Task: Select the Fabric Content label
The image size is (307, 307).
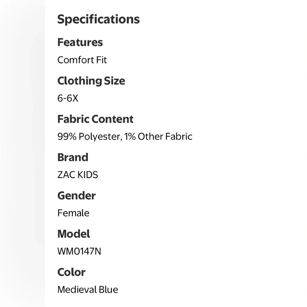Action: click(95, 119)
